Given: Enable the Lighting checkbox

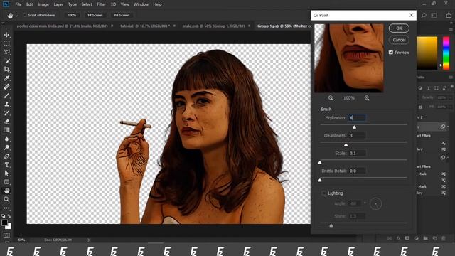Looking at the screenshot, I should tap(324, 193).
